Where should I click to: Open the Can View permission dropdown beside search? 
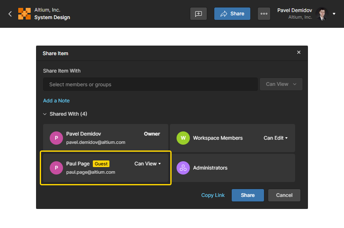(281, 84)
